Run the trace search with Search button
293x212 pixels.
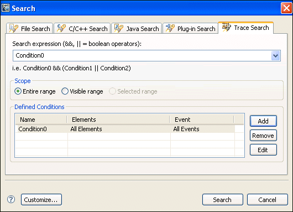point(223,200)
